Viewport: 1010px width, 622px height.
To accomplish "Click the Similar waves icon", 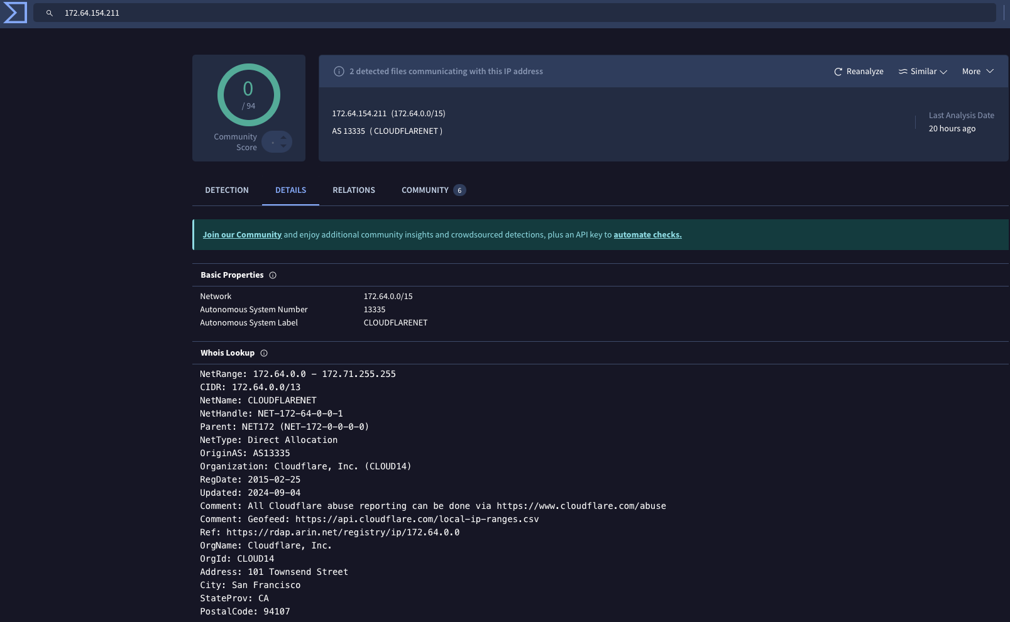I will click(x=903, y=71).
